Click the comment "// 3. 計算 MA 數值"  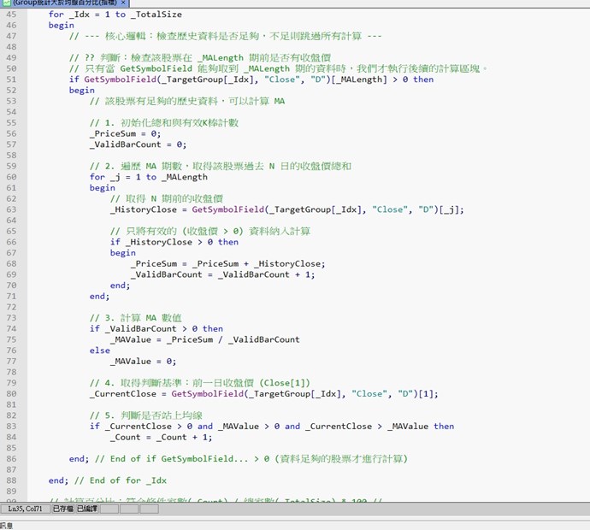(x=135, y=317)
